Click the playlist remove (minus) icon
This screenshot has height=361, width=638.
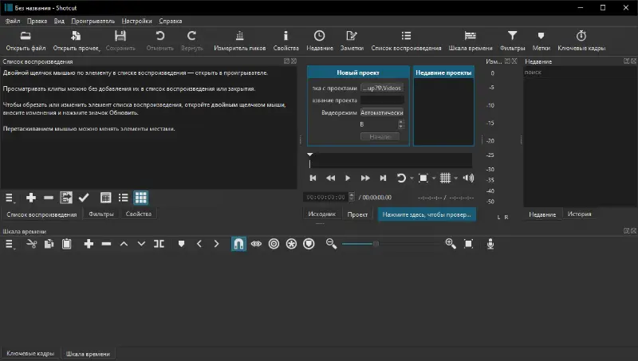(49, 198)
